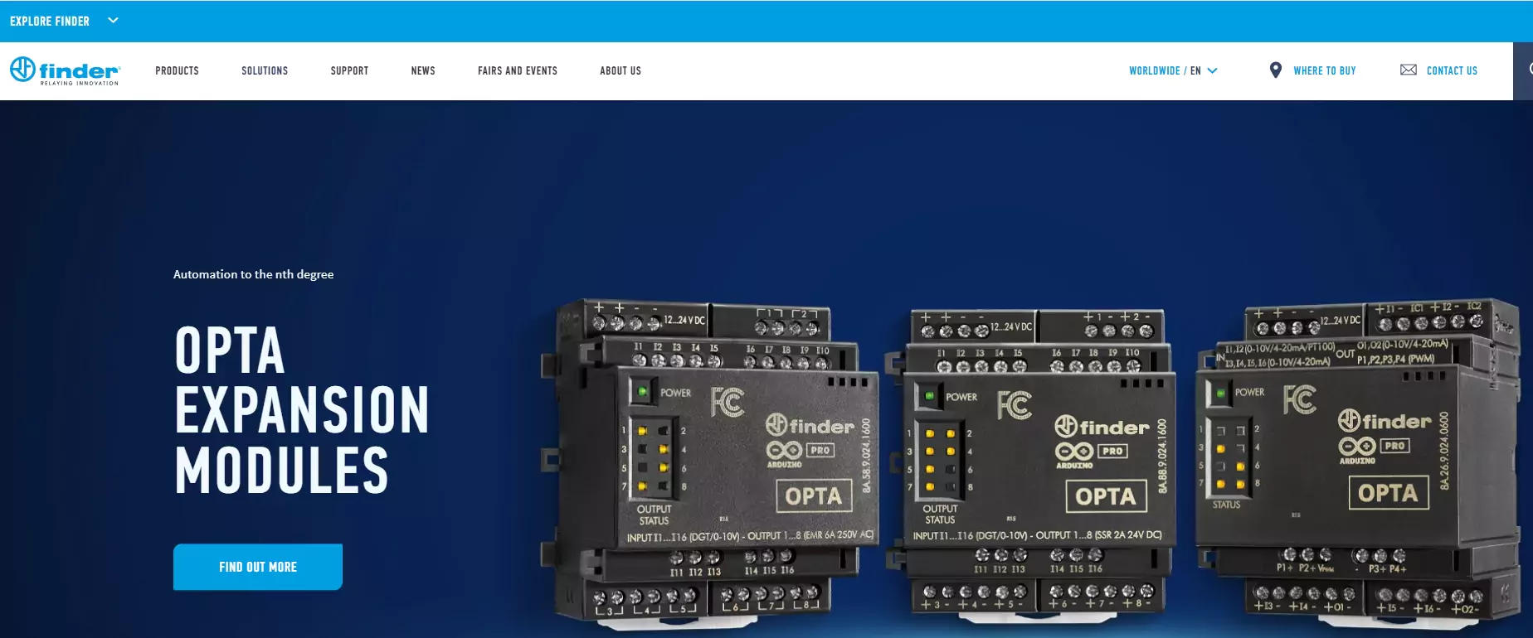Screen dimensions: 1533x638
Task: Click the Finder logo in header
Action: point(65,70)
